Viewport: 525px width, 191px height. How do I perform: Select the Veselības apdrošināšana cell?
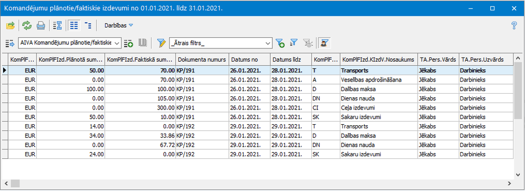[379, 80]
